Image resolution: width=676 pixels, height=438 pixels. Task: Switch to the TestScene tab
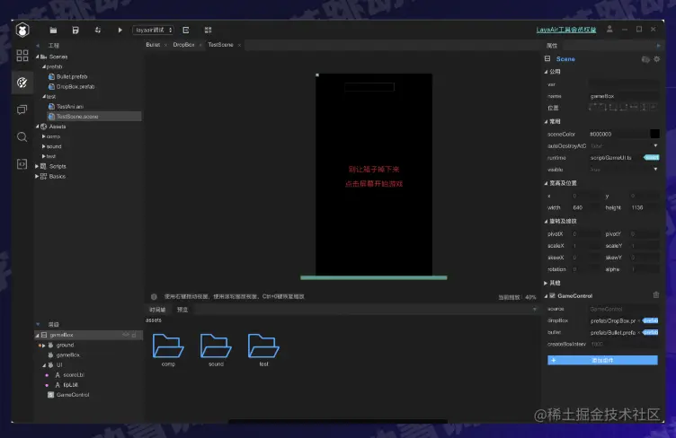click(x=220, y=45)
